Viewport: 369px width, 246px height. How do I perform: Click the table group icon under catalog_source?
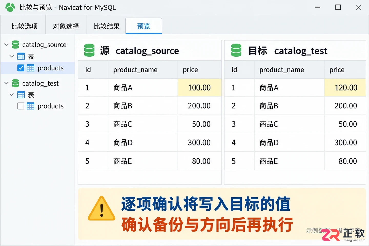(21, 56)
